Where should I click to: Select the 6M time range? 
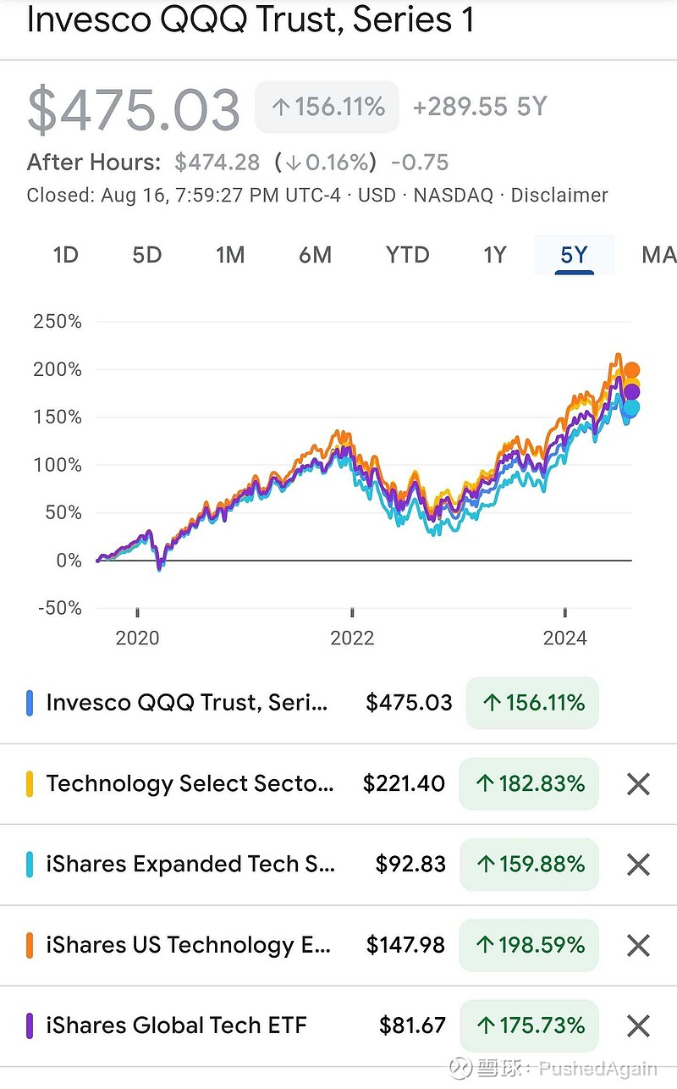(x=315, y=255)
